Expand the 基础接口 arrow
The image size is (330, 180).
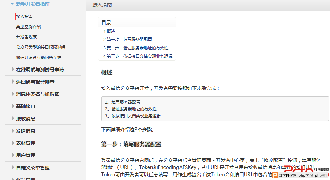[x=13, y=106]
